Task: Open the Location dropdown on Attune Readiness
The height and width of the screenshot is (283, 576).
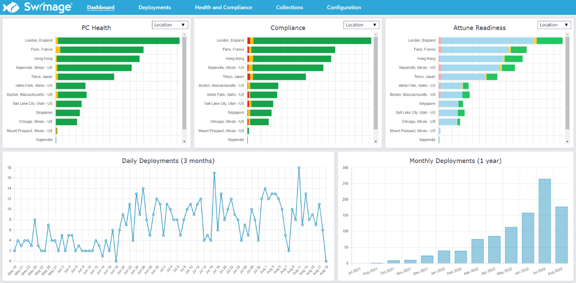Action: (554, 25)
